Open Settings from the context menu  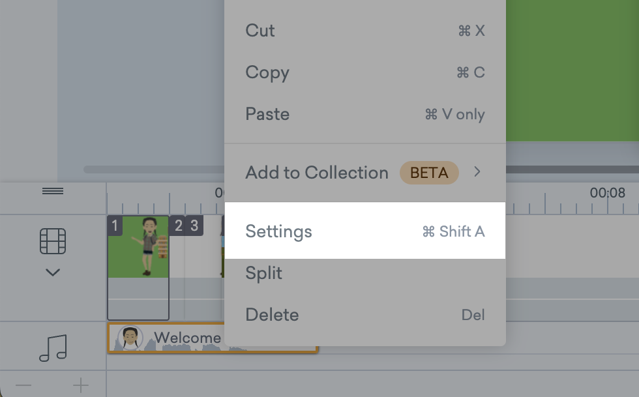278,231
